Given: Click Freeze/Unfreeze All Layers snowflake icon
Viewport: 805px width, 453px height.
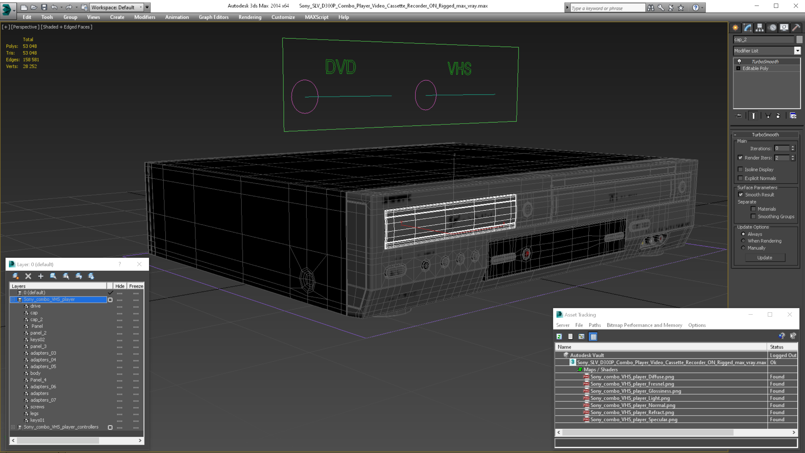Looking at the screenshot, I should point(91,276).
